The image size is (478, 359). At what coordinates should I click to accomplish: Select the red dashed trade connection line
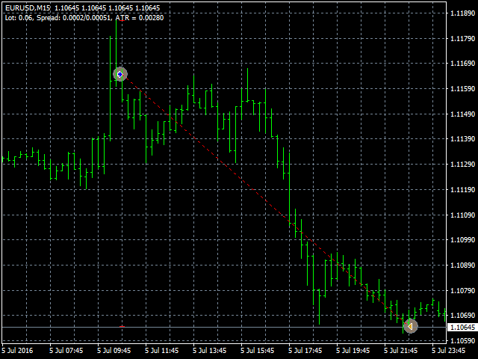tap(265, 200)
